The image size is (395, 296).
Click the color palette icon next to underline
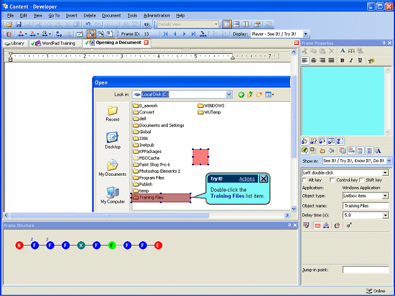pos(371,60)
